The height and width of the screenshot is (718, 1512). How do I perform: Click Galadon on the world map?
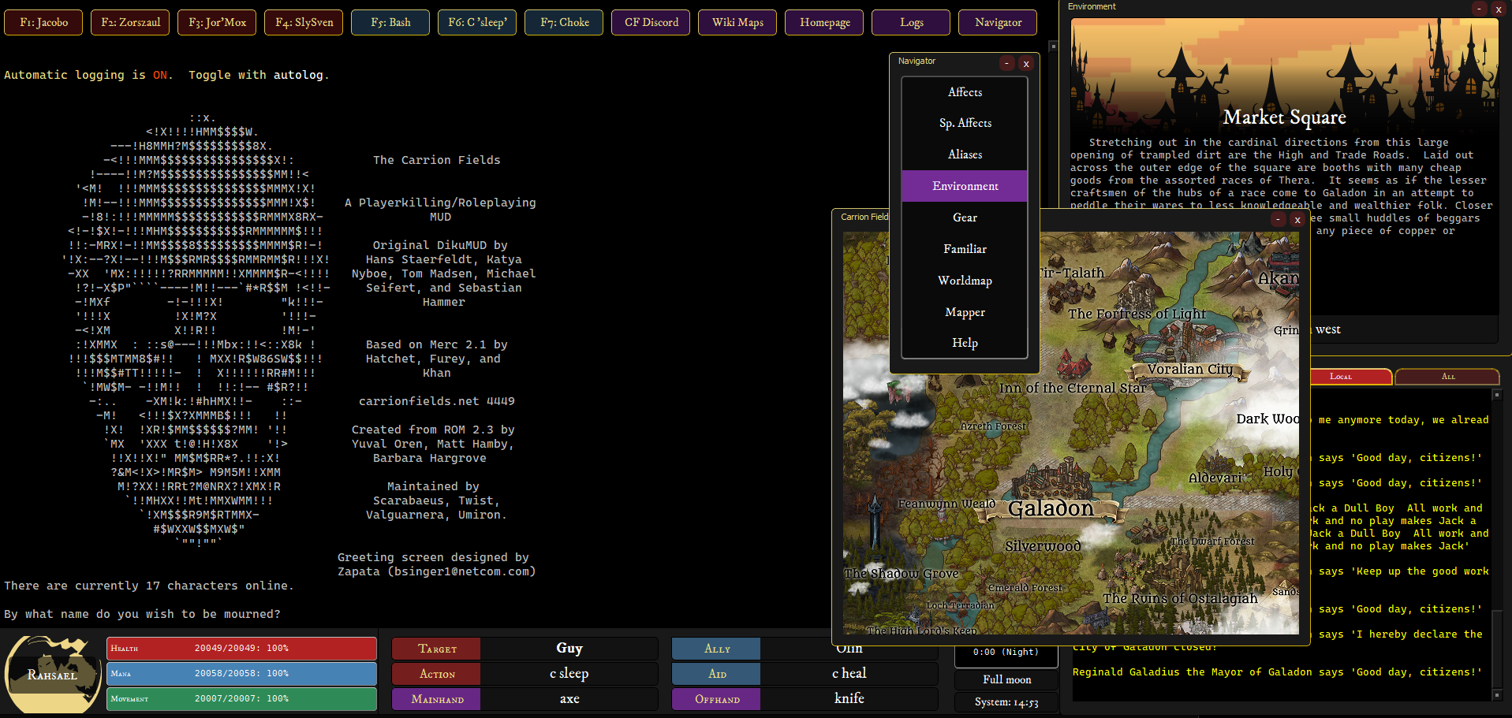(x=1051, y=509)
